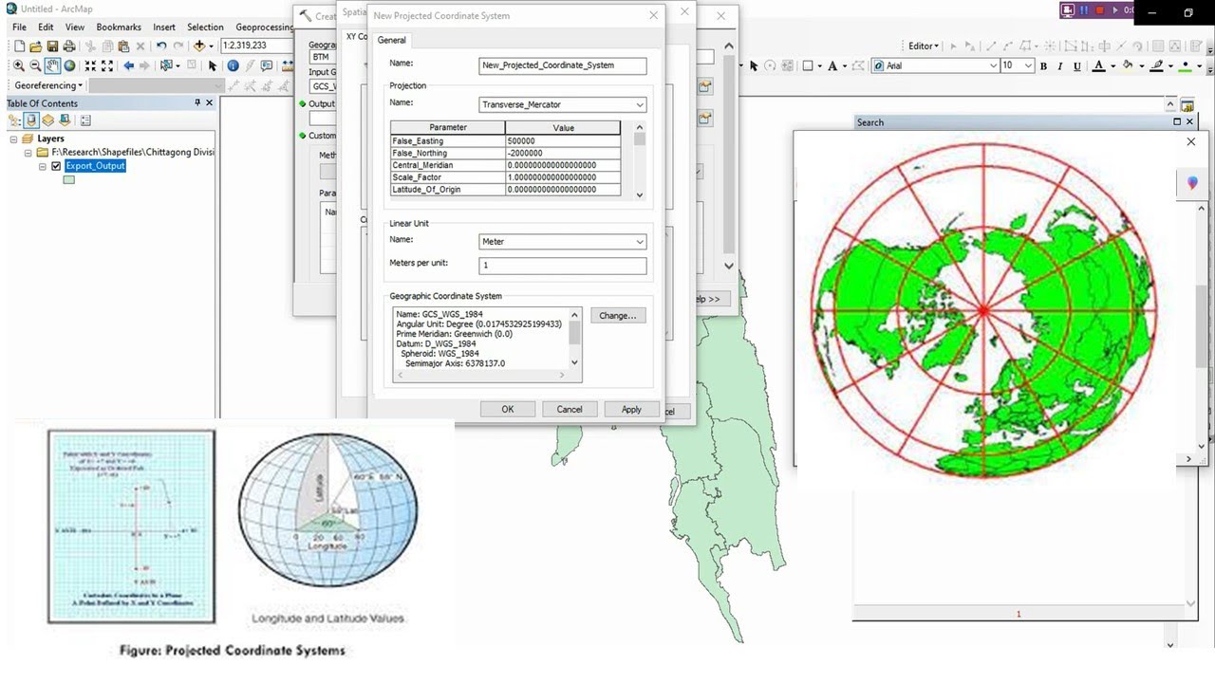Click the line color pen swatch
The height and width of the screenshot is (683, 1215).
click(x=1157, y=65)
